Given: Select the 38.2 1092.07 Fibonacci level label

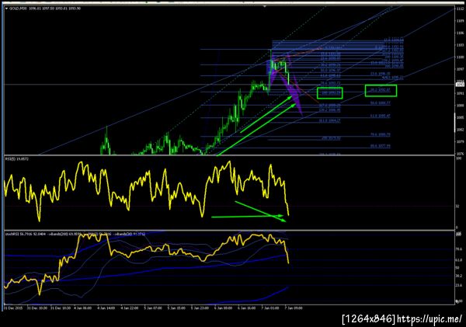Looking at the screenshot, I should [x=380, y=90].
